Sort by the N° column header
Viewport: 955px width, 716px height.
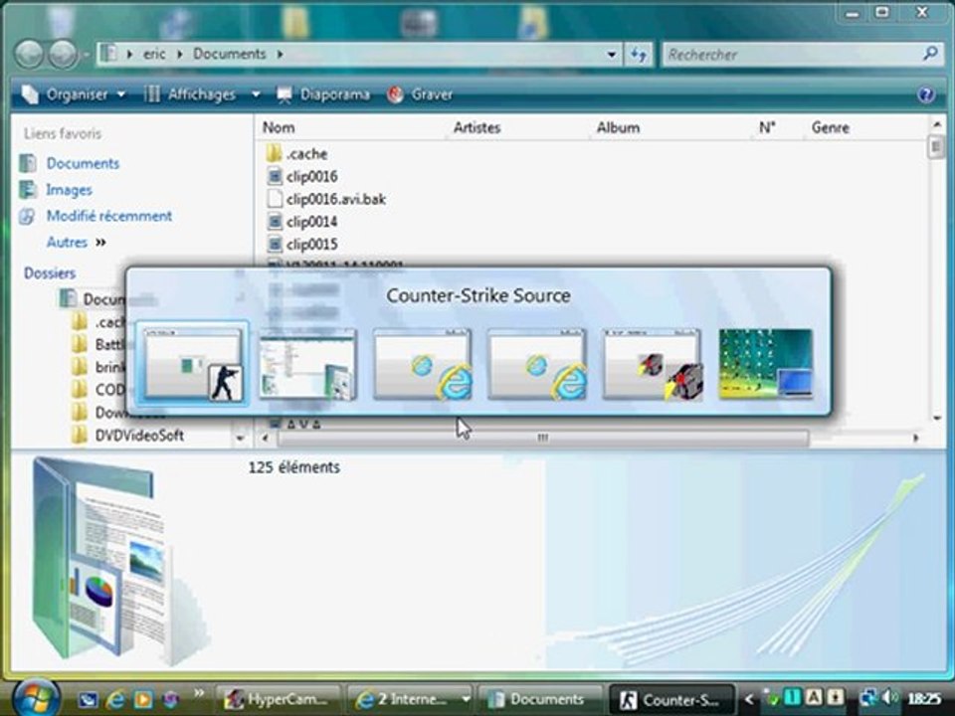[x=767, y=128]
